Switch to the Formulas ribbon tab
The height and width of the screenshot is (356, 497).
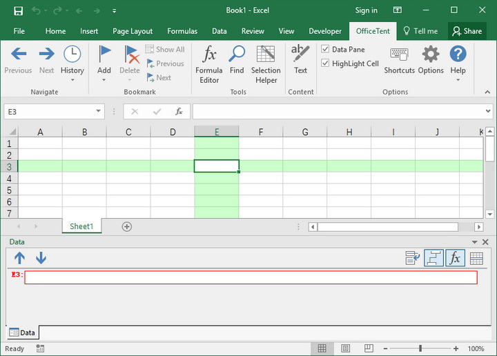(x=182, y=31)
